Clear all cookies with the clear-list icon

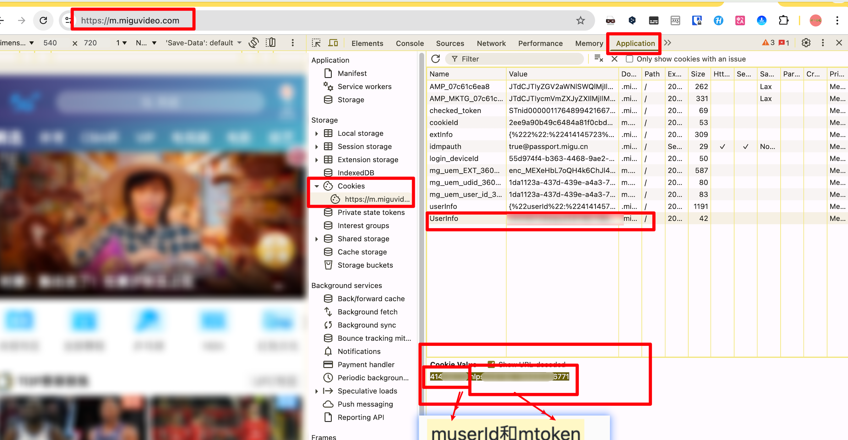(599, 59)
